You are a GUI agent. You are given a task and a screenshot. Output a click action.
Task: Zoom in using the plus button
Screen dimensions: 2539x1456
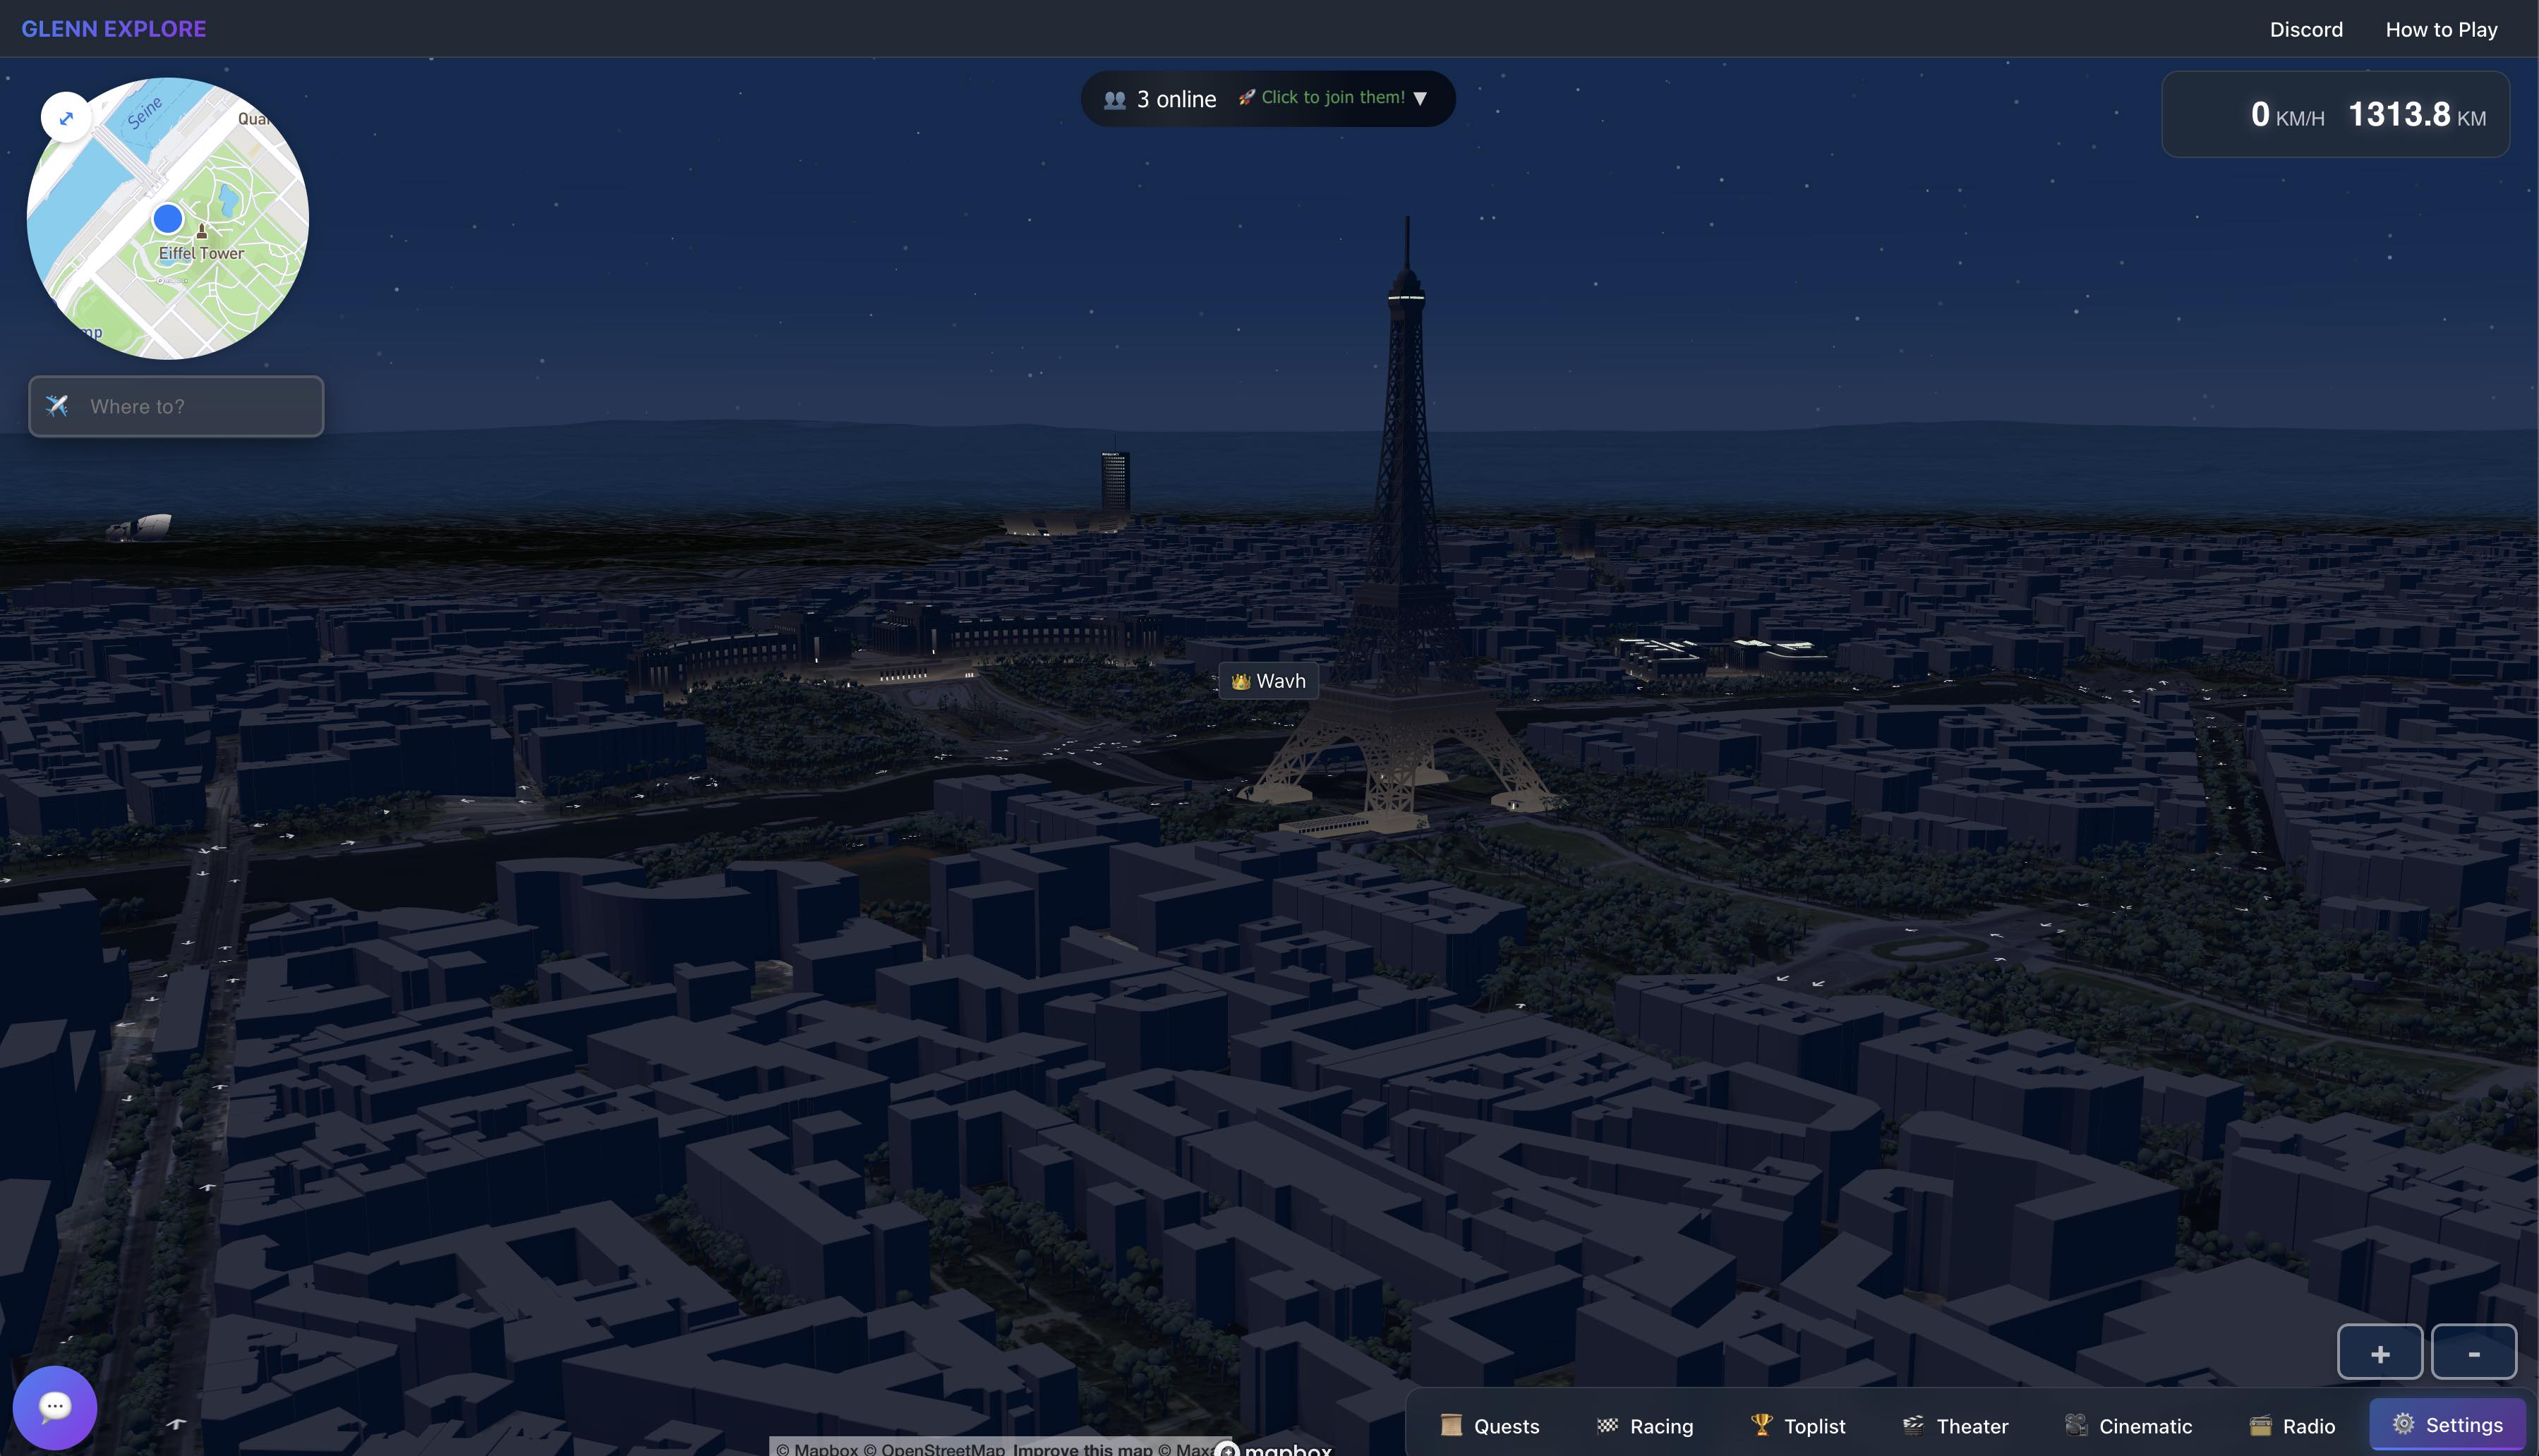coord(2381,1352)
